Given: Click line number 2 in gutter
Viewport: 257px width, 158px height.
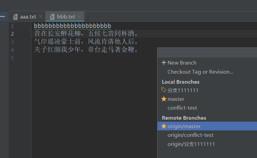Looking at the screenshot, I should [12, 34].
